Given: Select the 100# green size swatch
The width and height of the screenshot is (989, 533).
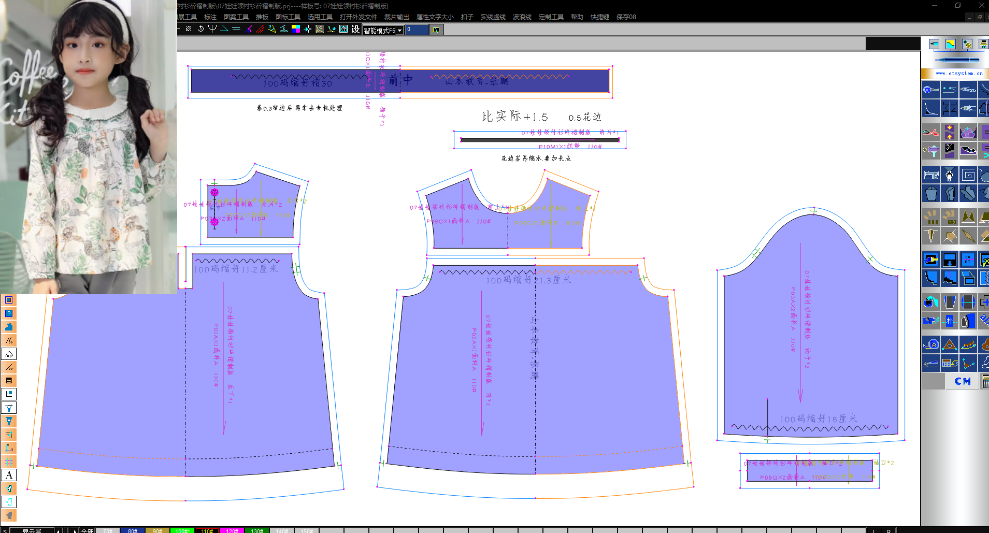Looking at the screenshot, I should coord(182,530).
